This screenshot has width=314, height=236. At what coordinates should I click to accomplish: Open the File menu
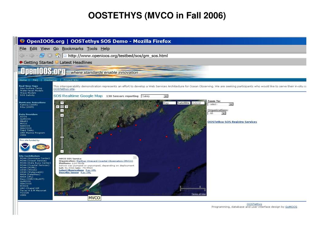23,49
